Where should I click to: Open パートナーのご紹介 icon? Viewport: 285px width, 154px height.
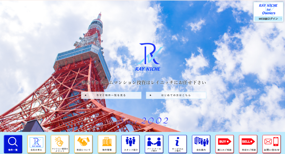click(x=154, y=144)
